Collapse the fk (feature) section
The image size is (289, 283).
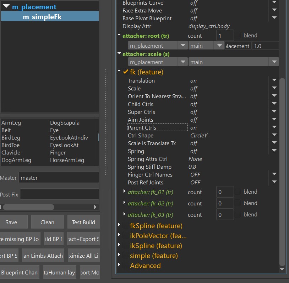[x=119, y=71]
